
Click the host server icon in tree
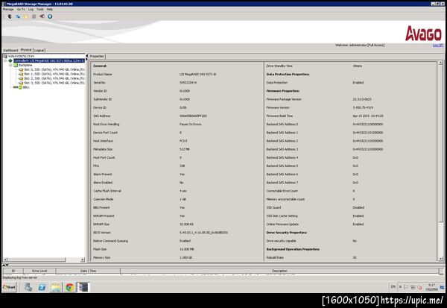(5, 56)
